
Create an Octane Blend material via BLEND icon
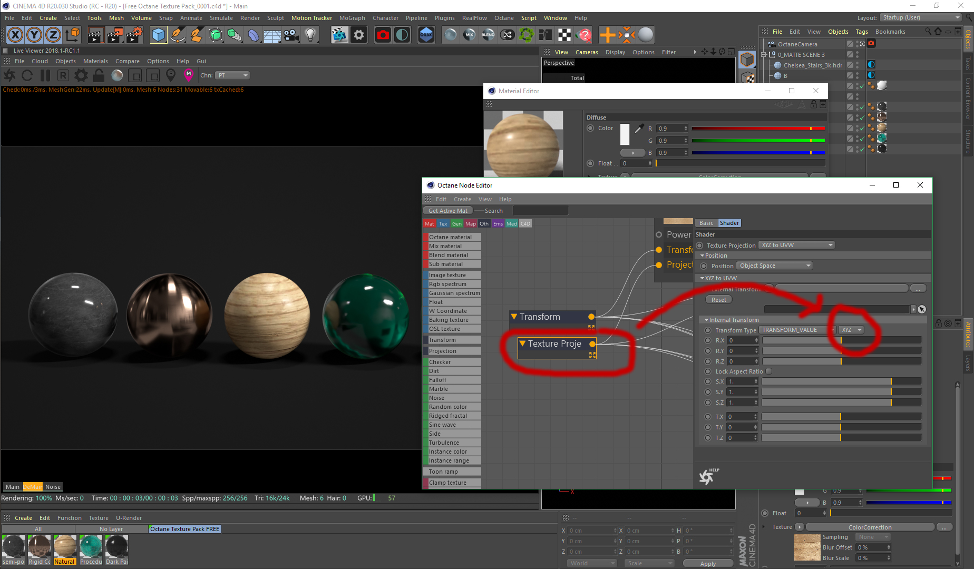[488, 35]
